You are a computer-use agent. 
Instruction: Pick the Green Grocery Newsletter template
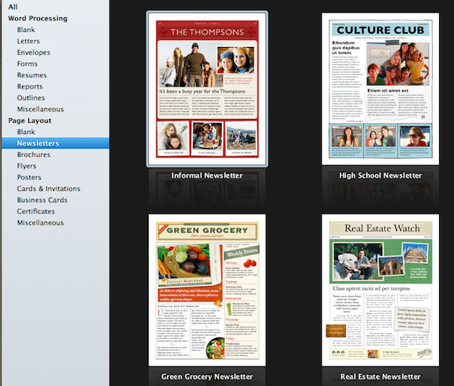point(207,290)
